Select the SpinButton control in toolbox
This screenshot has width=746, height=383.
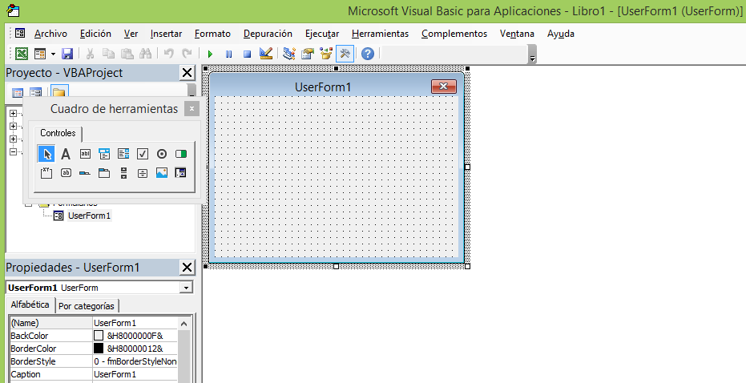pos(143,173)
